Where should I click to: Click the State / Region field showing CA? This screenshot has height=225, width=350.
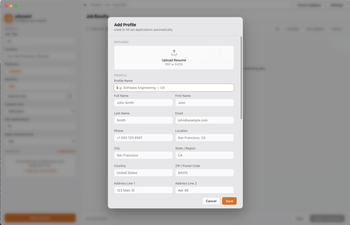(204, 155)
